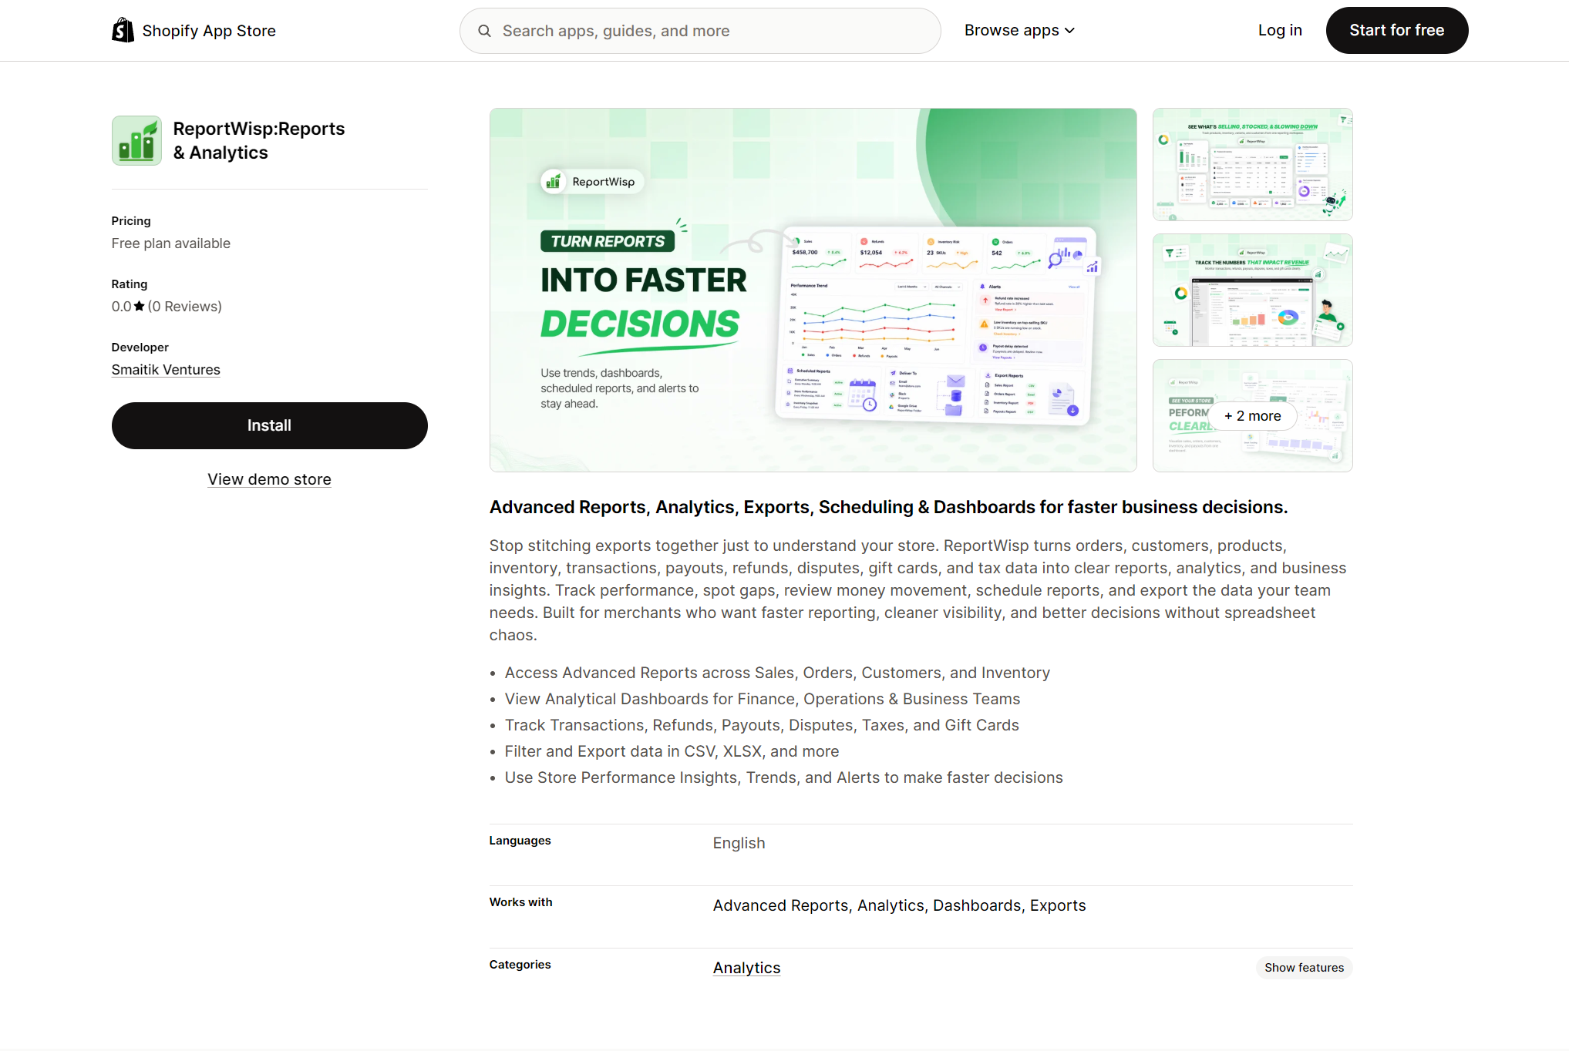The image size is (1569, 1051).
Task: Open the Analytics category link
Action: click(x=746, y=968)
